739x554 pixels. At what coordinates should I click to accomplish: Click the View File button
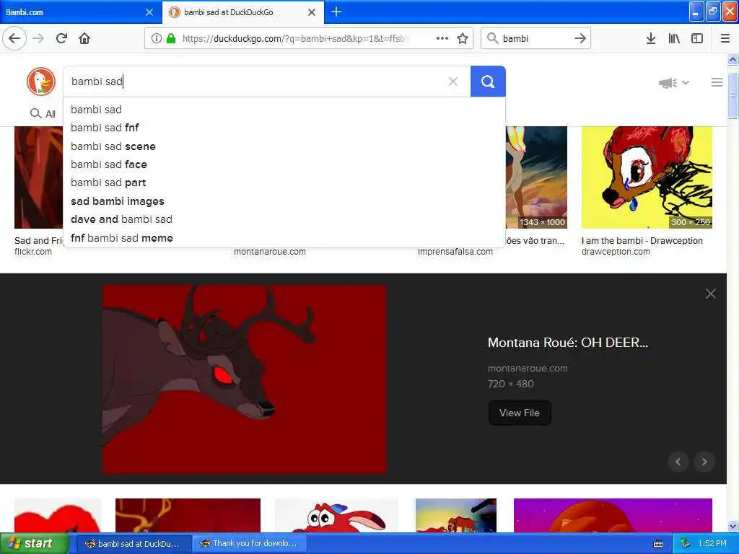point(520,413)
